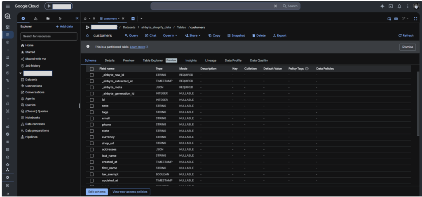
Task: Click the settings gear in left rail
Action: pyautogui.click(x=7, y=178)
